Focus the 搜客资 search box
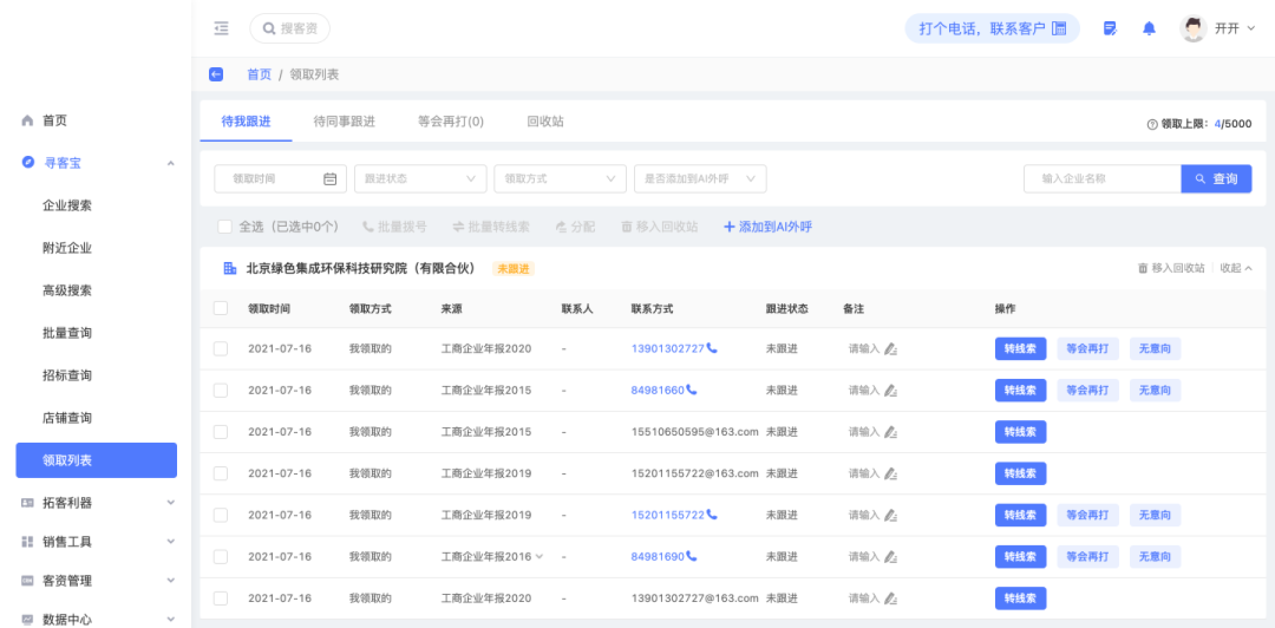Image resolution: width=1275 pixels, height=628 pixels. pos(290,28)
